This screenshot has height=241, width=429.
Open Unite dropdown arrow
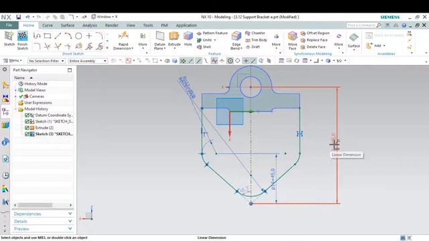click(215, 40)
